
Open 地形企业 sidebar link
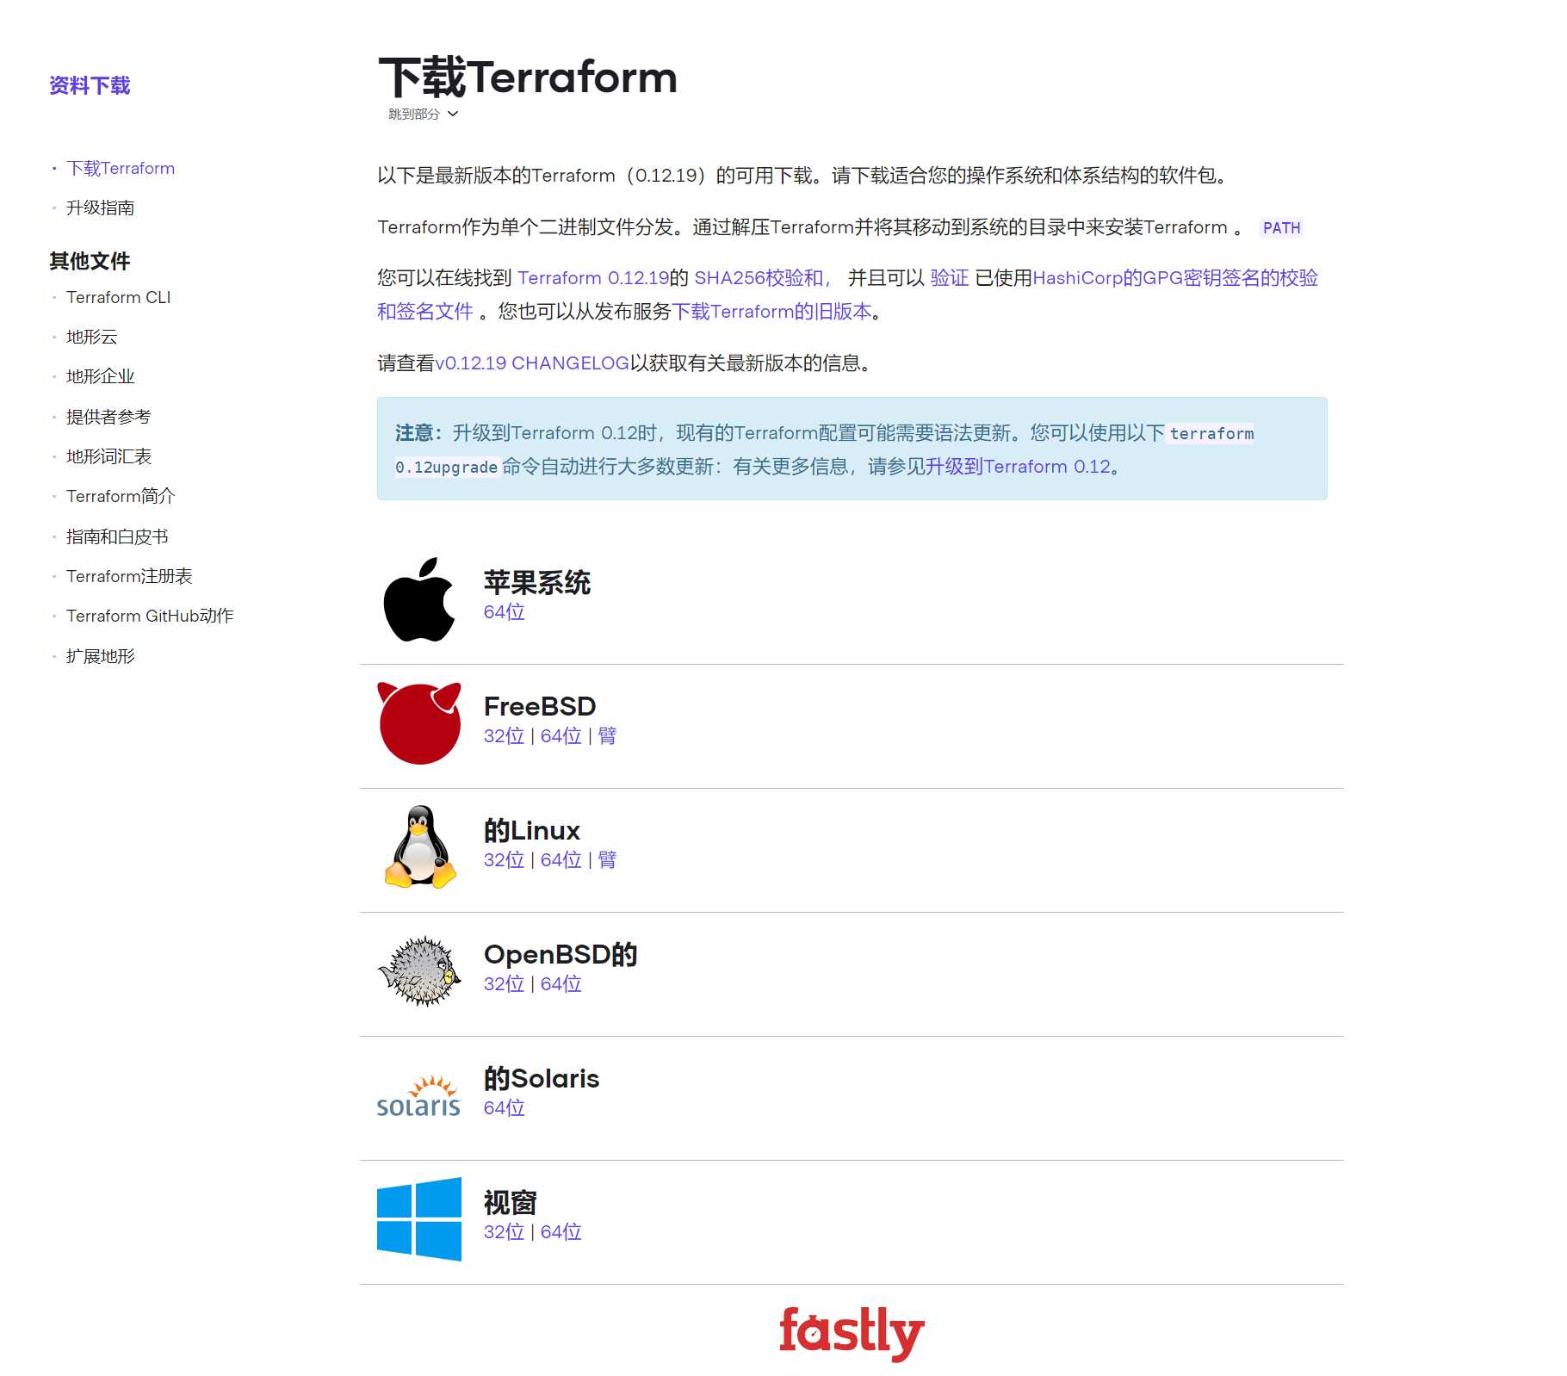101,376
